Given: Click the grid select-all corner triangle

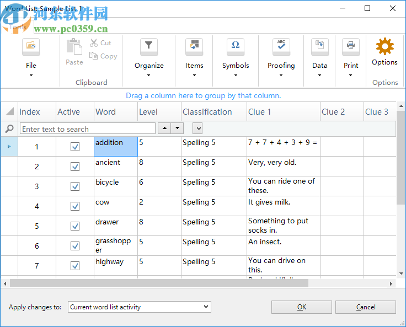Looking at the screenshot, I should click(x=9, y=111).
